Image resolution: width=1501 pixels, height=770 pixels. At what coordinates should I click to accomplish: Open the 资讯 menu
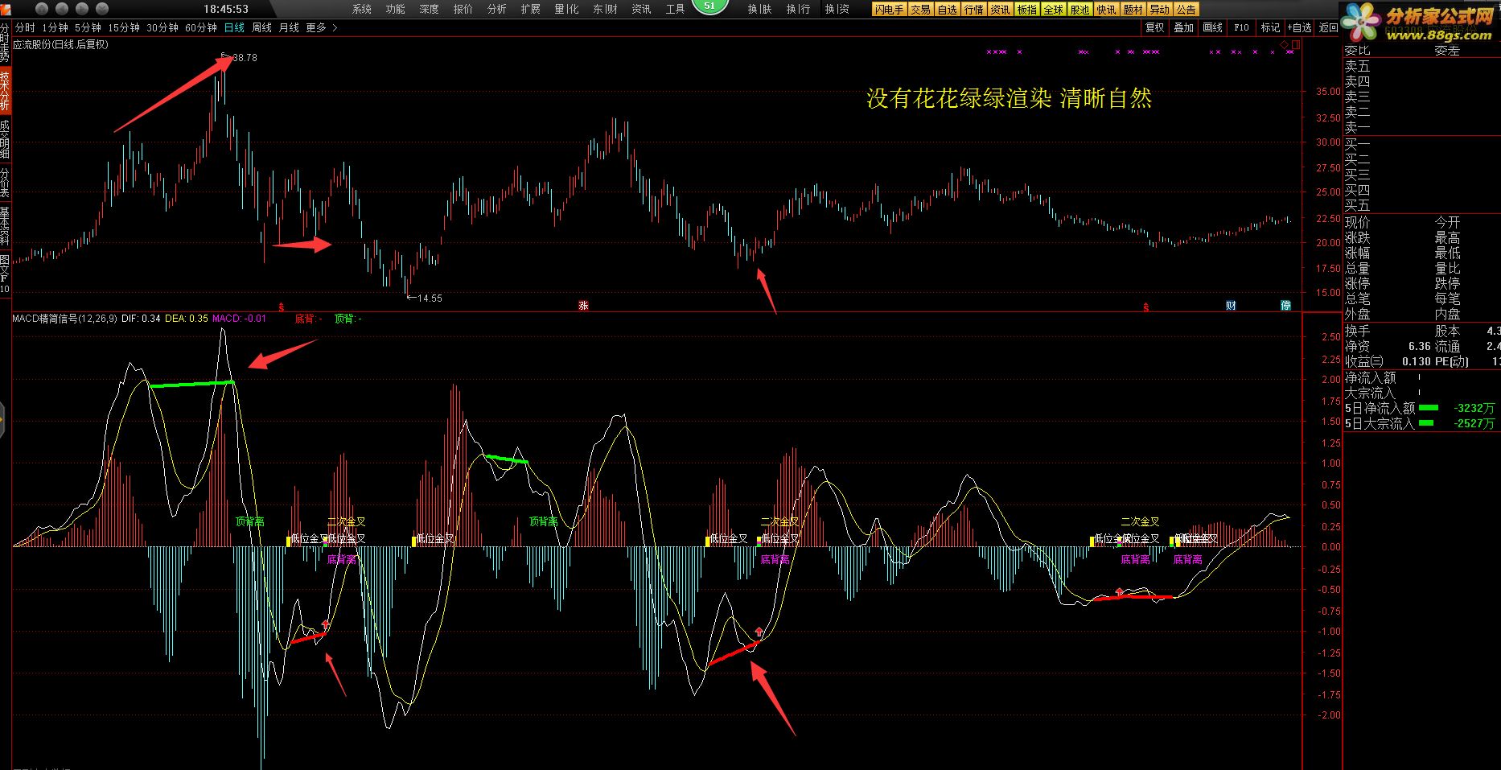point(641,9)
